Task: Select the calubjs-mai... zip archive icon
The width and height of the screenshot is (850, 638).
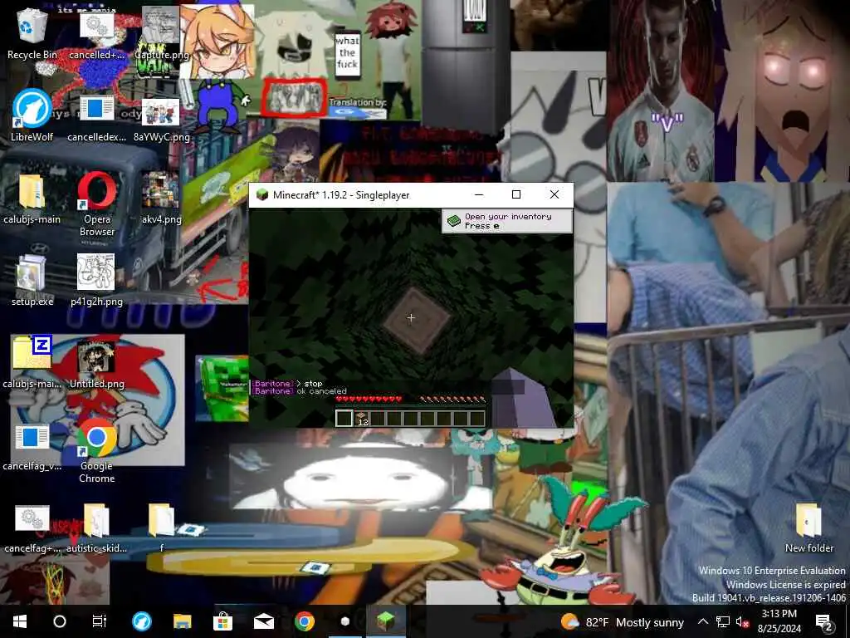Action: 32,362
